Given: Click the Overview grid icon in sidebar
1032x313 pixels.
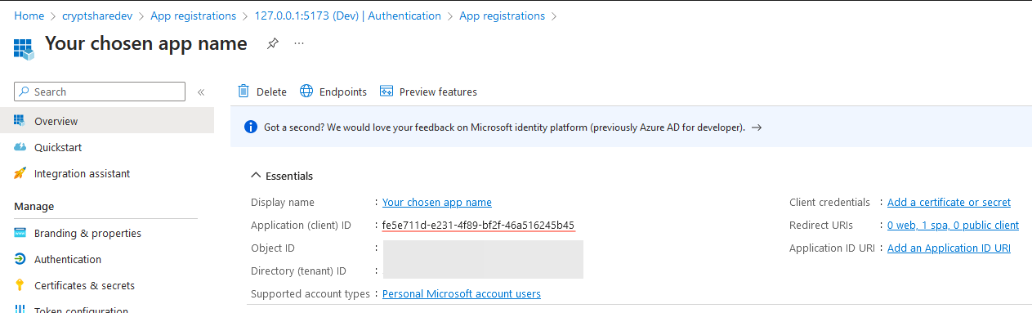Looking at the screenshot, I should (x=20, y=121).
